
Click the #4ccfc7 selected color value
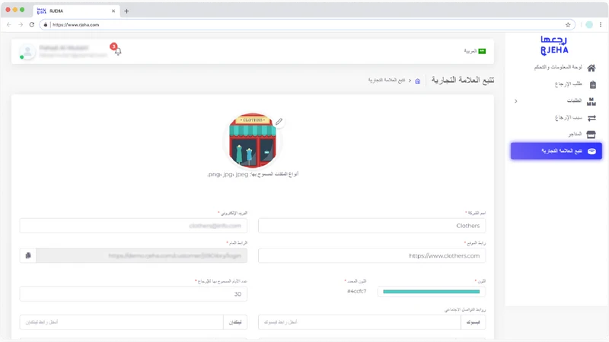pyautogui.click(x=356, y=291)
